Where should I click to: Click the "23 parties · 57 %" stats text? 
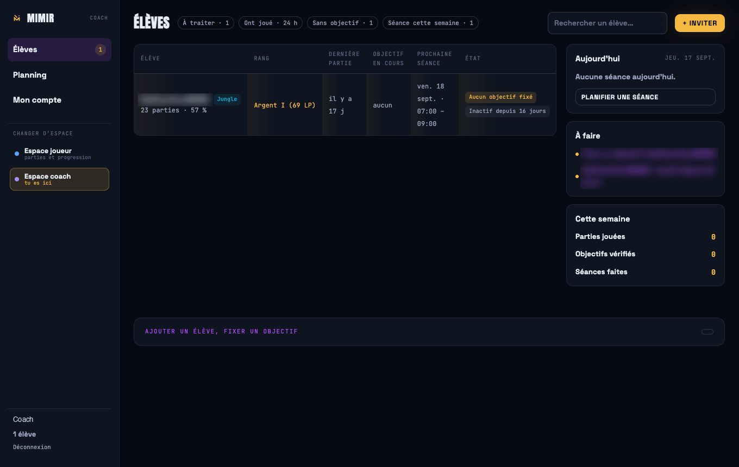173,110
